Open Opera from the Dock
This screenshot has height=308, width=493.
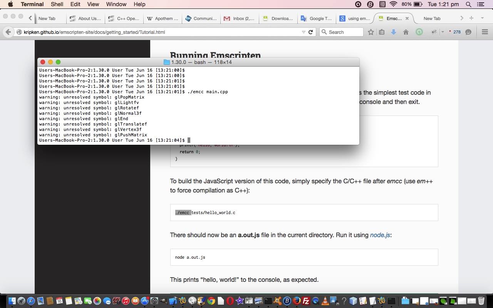(230, 301)
